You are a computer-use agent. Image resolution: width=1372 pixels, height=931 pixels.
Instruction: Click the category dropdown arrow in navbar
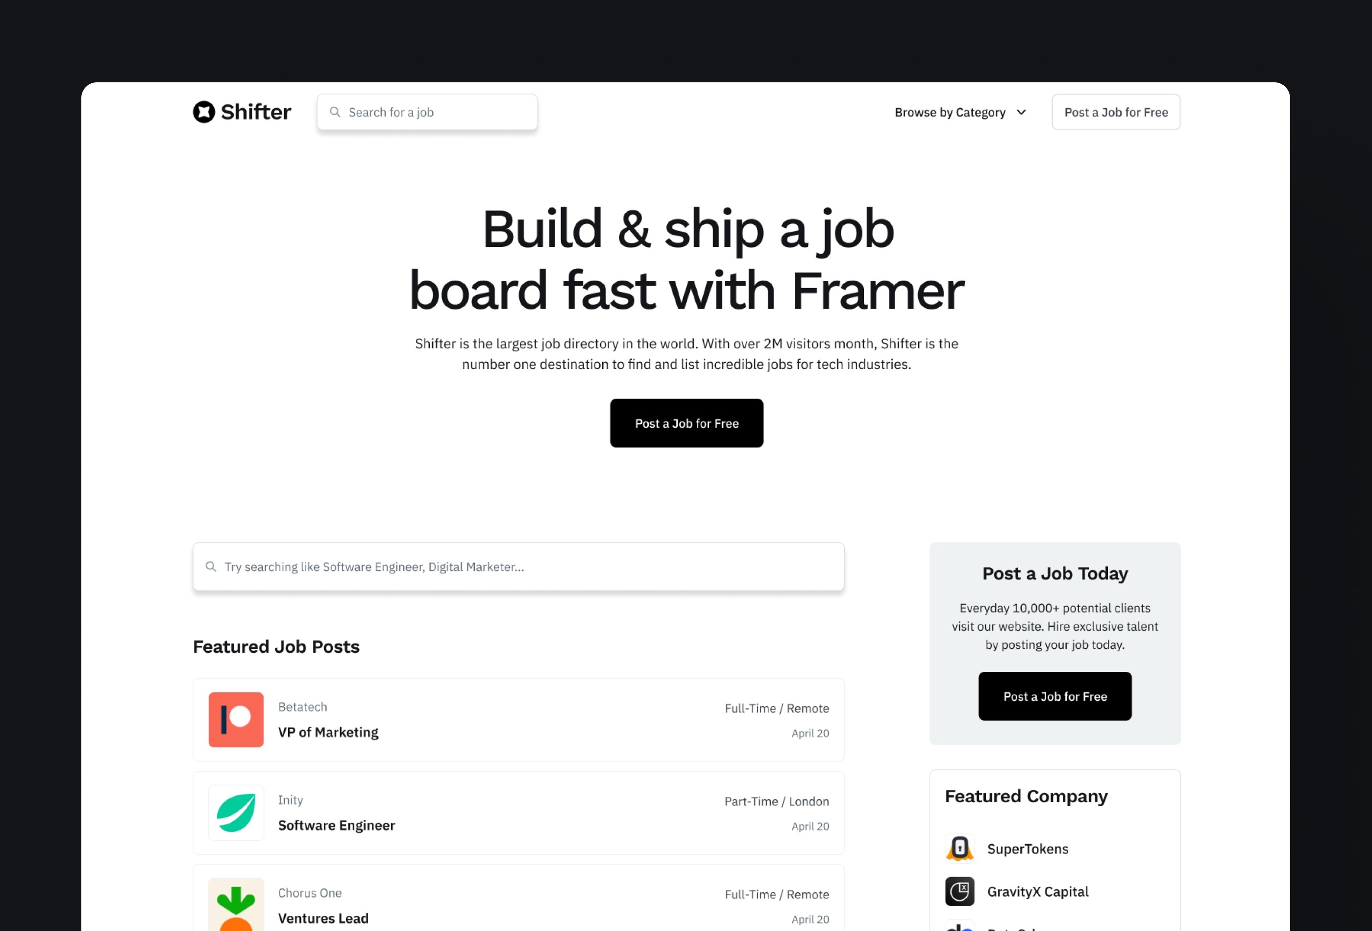click(x=1021, y=112)
